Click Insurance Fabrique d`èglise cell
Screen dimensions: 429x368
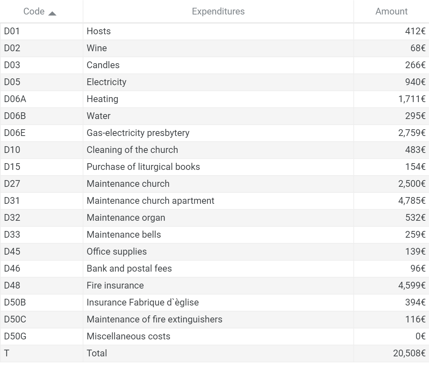click(218, 302)
